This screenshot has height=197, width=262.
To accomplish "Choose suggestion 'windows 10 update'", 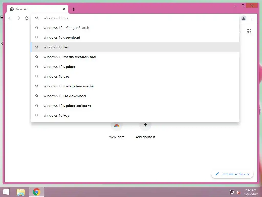I will (x=135, y=67).
